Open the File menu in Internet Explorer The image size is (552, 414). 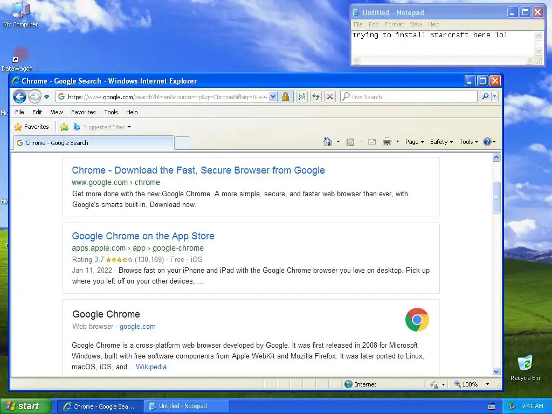[x=20, y=112]
